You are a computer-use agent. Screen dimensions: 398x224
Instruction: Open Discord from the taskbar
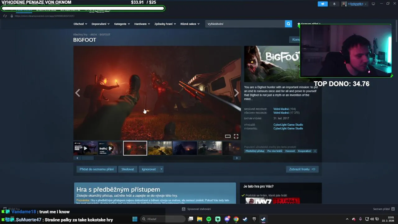(x=227, y=219)
